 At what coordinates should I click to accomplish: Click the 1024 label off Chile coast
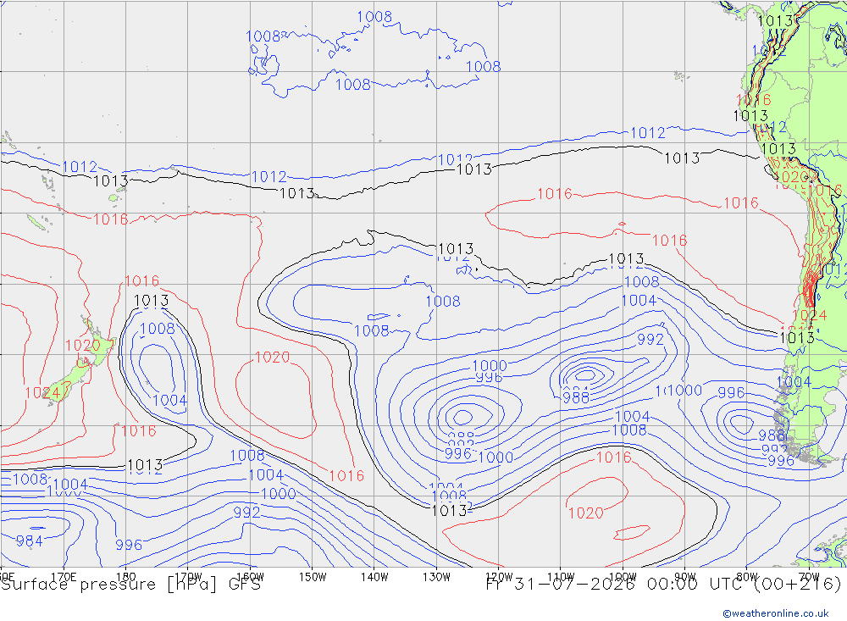point(809,315)
